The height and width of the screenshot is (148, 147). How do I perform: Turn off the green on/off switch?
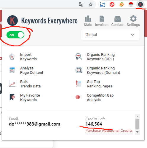(x=15, y=35)
